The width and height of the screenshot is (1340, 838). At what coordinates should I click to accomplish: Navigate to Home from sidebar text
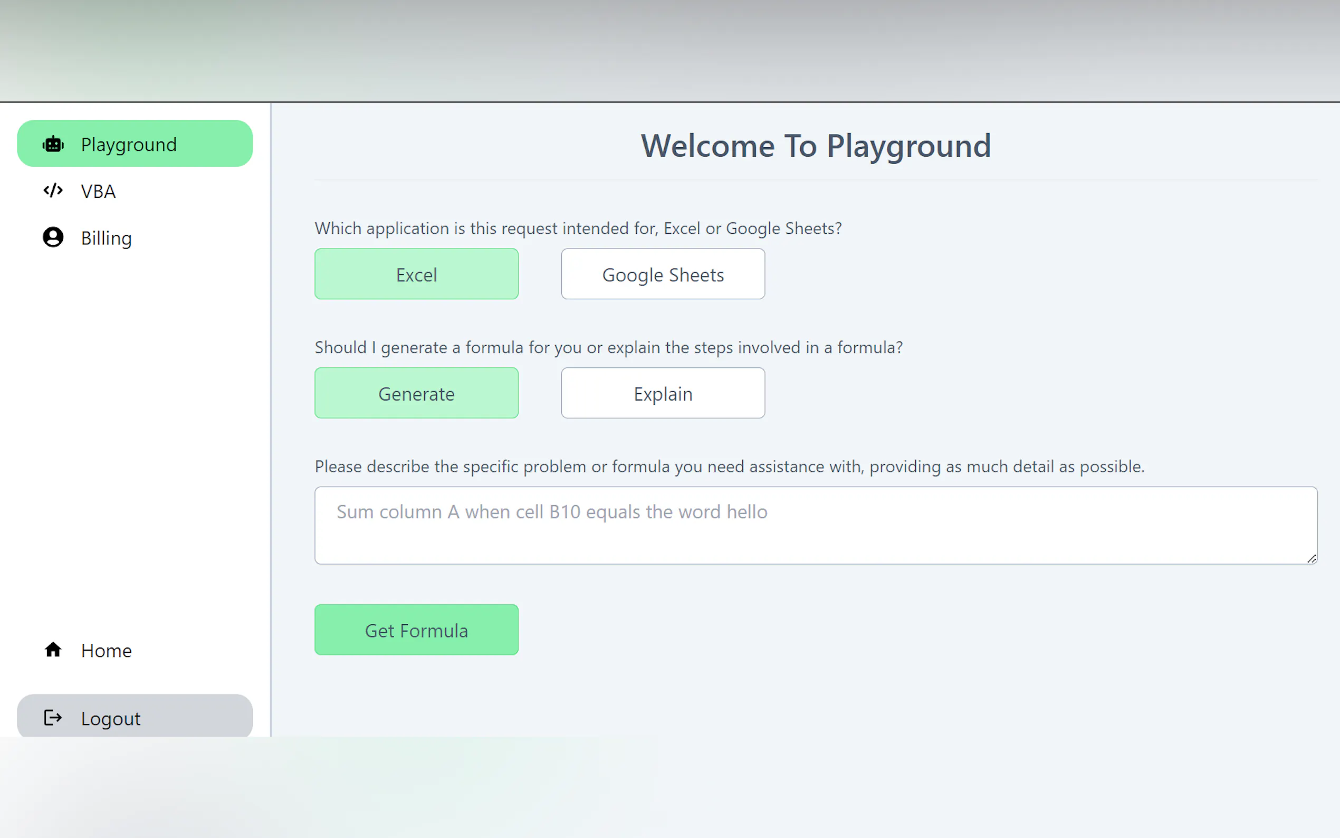107,650
